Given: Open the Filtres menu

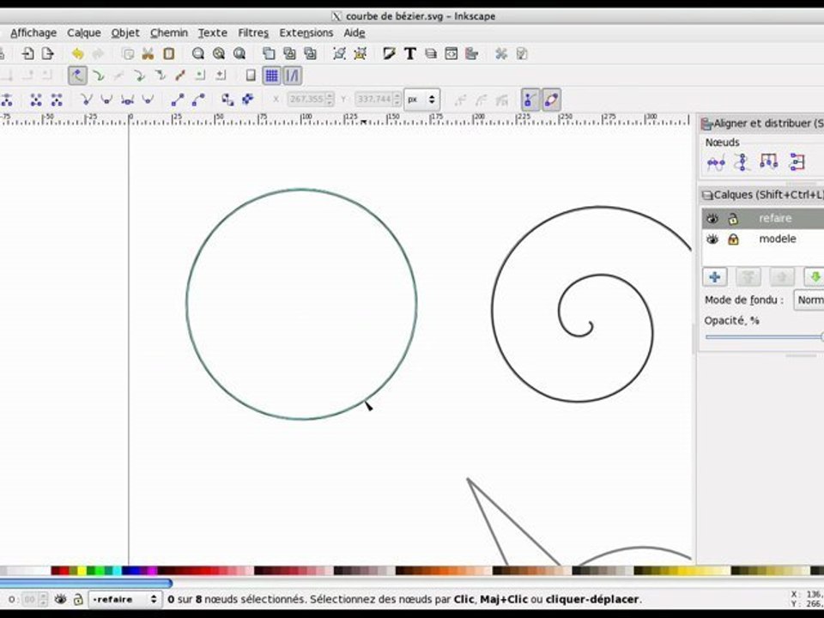Looking at the screenshot, I should pos(253,33).
